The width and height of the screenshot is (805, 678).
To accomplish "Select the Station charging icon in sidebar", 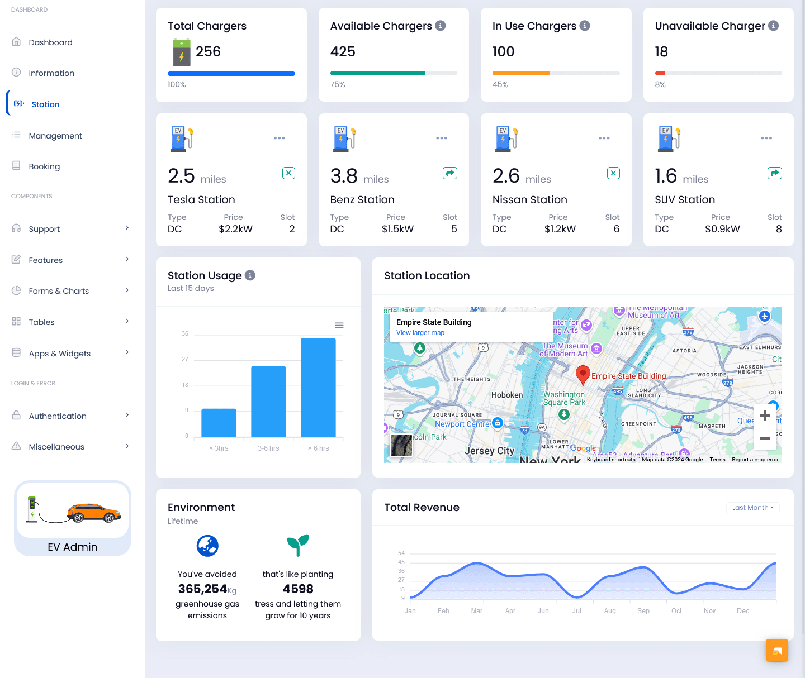I will tap(19, 104).
